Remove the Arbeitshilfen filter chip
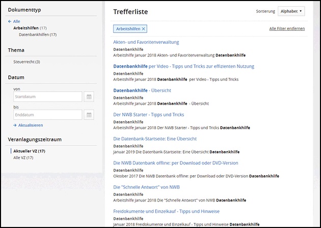This screenshot has height=228, width=321. coord(144,29)
